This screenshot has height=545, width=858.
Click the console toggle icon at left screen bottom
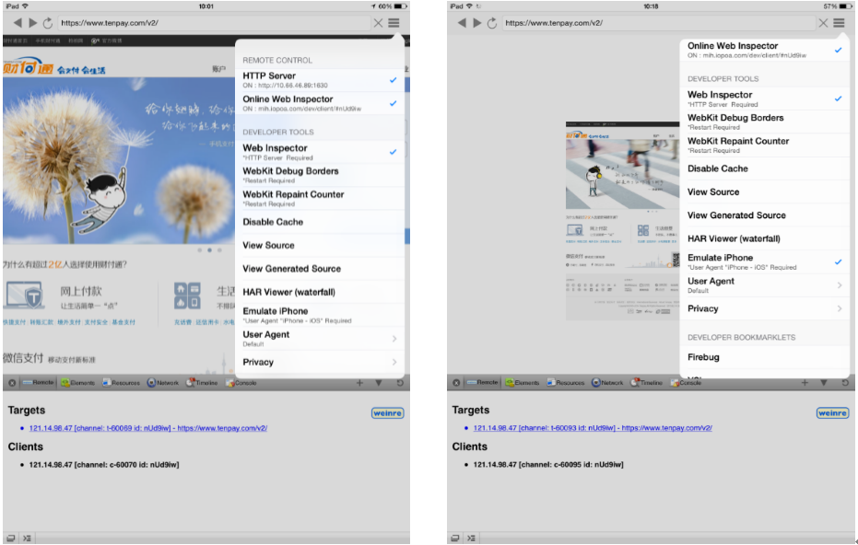click(x=27, y=537)
